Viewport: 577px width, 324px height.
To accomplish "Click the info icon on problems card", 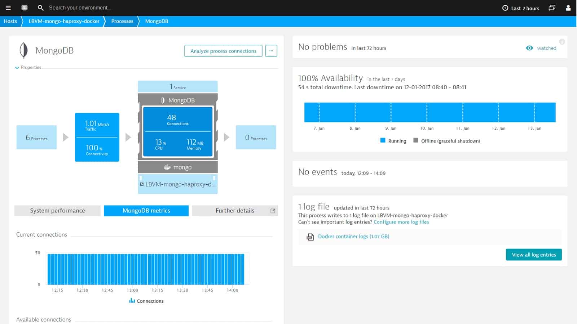I will pyautogui.click(x=562, y=42).
